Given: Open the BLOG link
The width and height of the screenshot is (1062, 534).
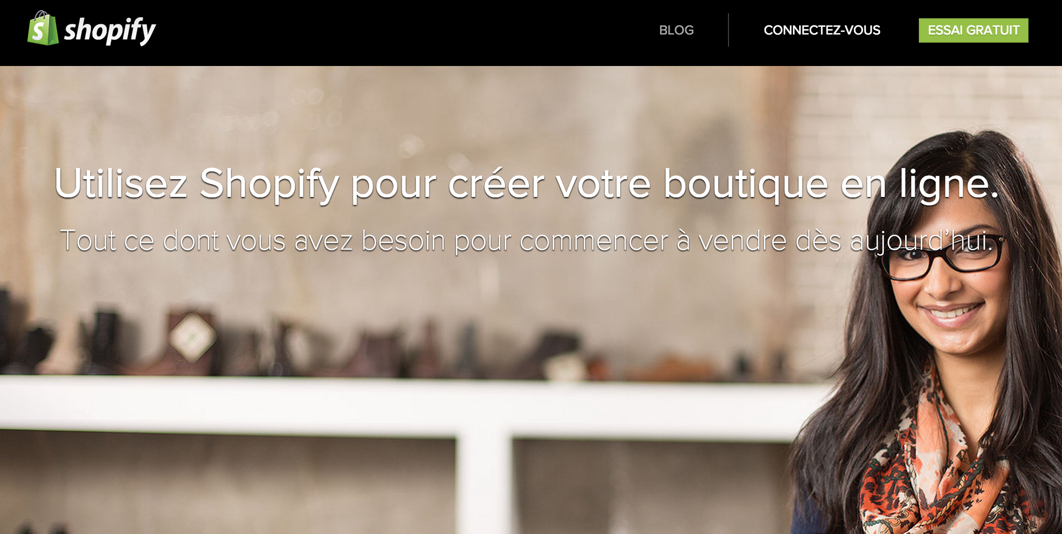Looking at the screenshot, I should pos(676,30).
